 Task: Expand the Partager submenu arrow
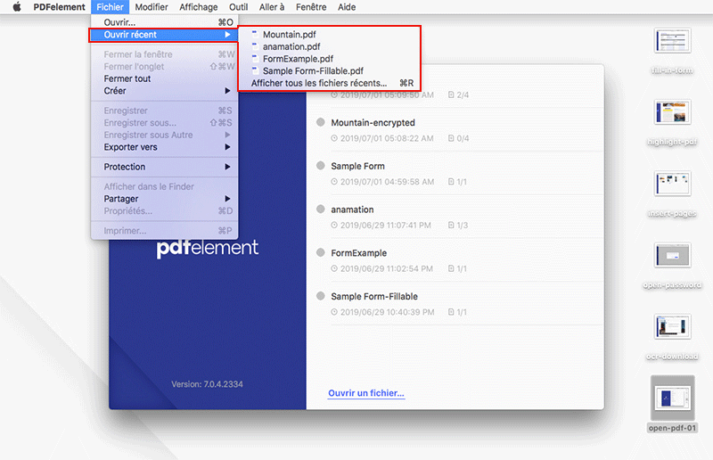coord(227,199)
